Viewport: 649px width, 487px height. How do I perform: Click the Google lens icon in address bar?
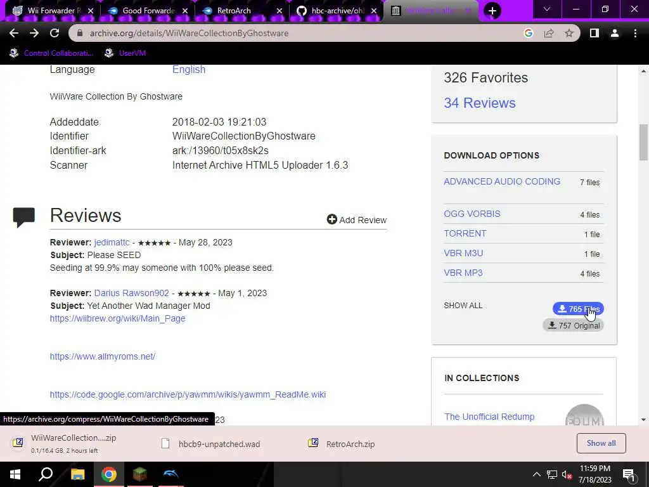528,33
